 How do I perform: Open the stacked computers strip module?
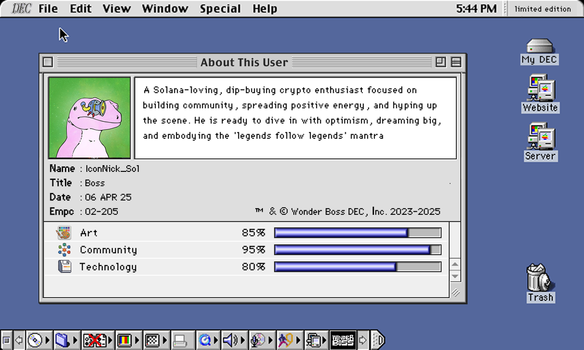(316, 341)
